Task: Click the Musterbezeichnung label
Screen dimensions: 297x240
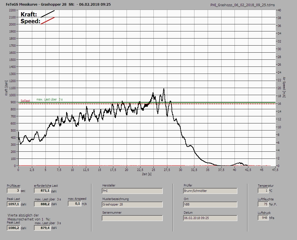Action: pos(116,199)
